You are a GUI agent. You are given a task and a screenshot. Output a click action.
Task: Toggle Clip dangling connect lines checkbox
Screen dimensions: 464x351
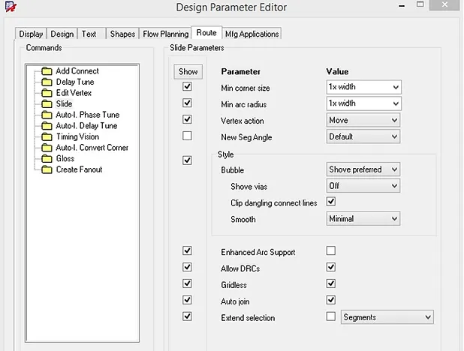coord(331,202)
